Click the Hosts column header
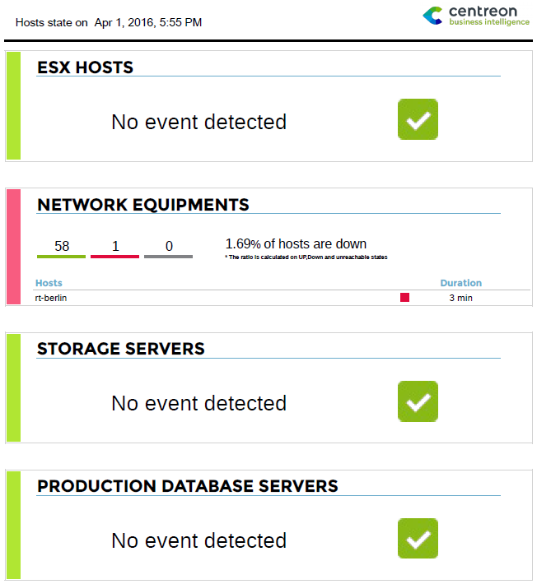 pos(49,283)
